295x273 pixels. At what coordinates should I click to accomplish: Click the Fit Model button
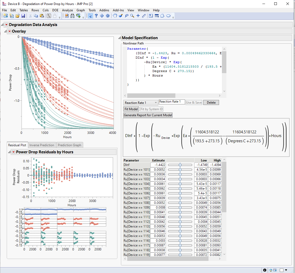click(x=131, y=109)
